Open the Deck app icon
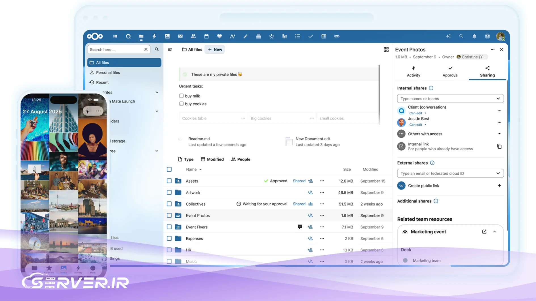 click(259, 36)
